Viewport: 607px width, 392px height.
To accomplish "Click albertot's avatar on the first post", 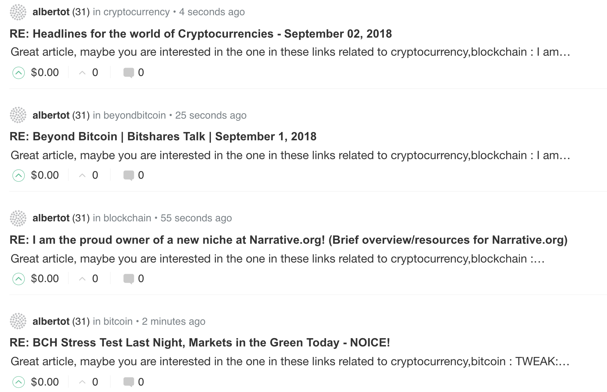I will coord(18,12).
